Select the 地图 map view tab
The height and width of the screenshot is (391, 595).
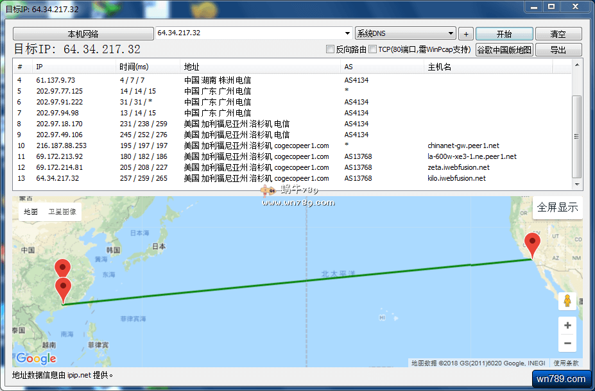pyautogui.click(x=31, y=212)
